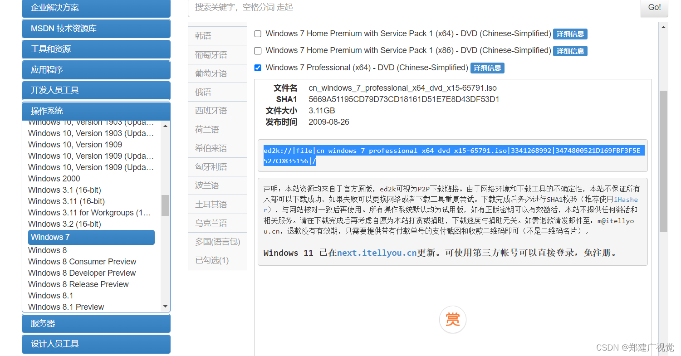Screen dimensions: 681x356
Task: Switch to the 俄语 language tab
Action: 217,92
